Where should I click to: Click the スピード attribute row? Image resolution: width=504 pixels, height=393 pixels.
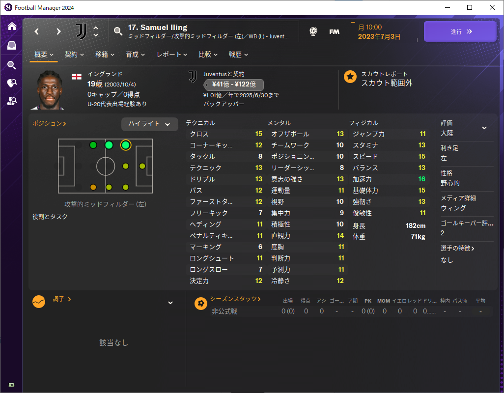point(389,157)
